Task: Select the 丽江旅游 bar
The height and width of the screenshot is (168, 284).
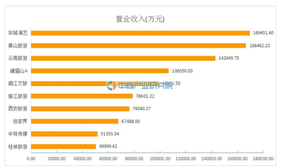Action: [82, 96]
